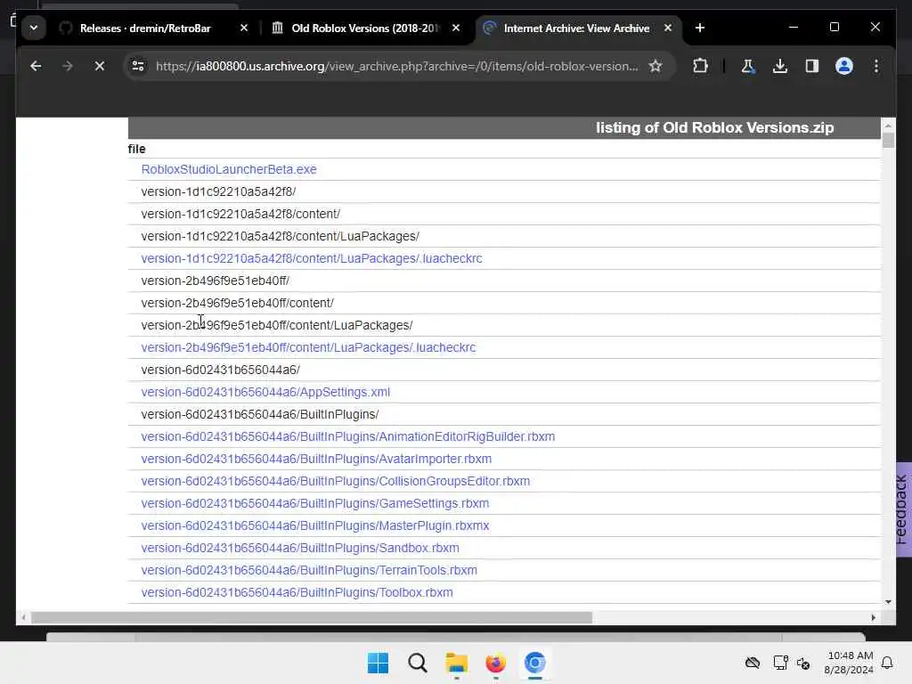The width and height of the screenshot is (912, 684).
Task: Open the AppSettings.xml file link
Action: click(265, 392)
